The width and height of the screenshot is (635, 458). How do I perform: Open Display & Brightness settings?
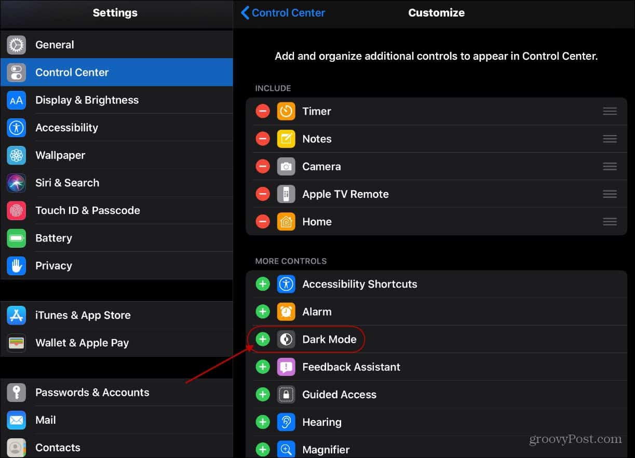(x=116, y=100)
